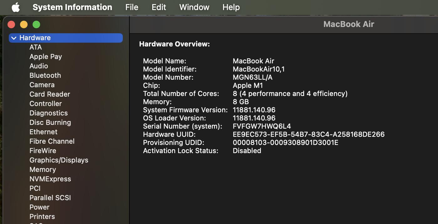This screenshot has height=224, width=438.
Task: Open the File menu
Action: pyautogui.click(x=132, y=7)
